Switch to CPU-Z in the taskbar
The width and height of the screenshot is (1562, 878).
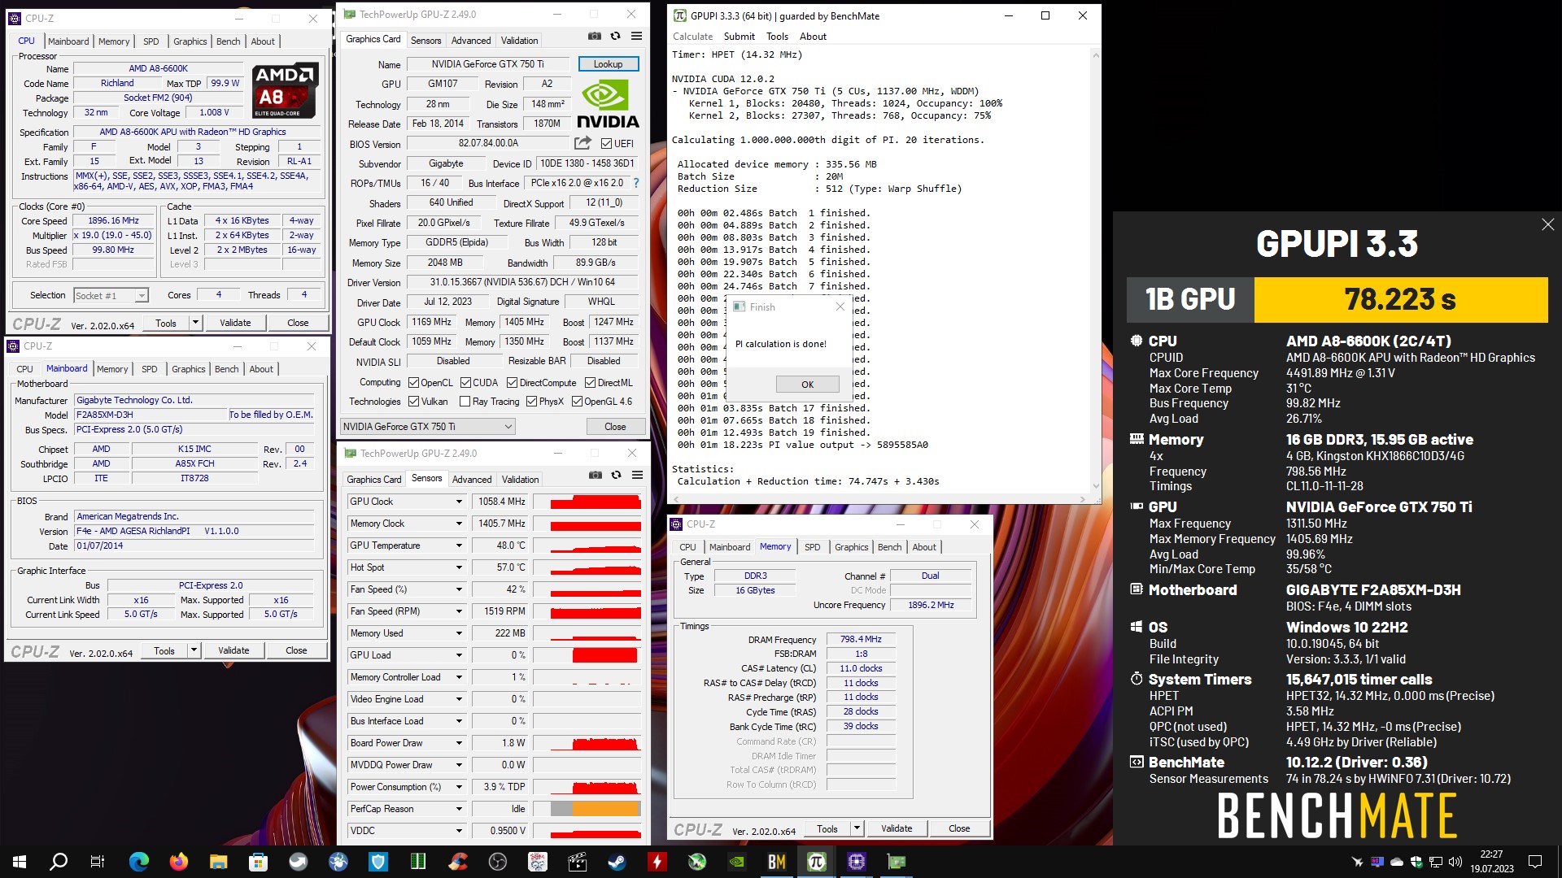pyautogui.click(x=857, y=862)
